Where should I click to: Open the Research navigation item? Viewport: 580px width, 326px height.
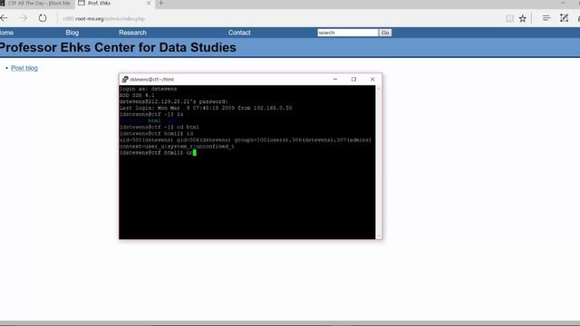132,33
